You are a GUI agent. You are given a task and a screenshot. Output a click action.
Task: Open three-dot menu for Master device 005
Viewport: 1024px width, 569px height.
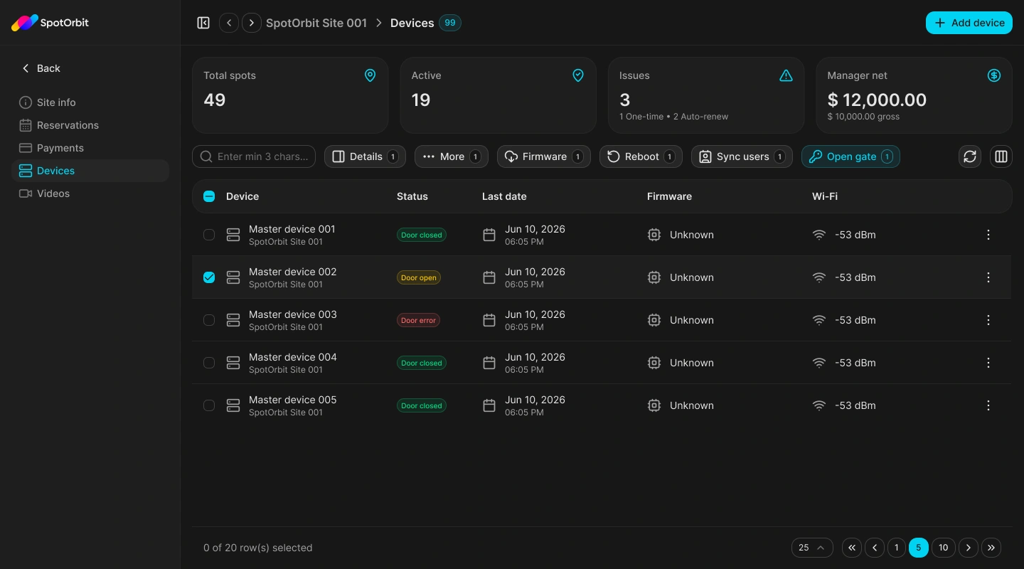point(988,405)
